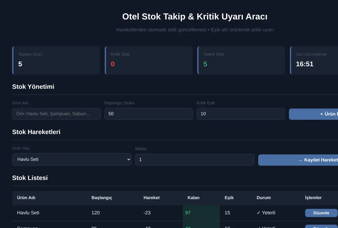Click the Ürün Adı column header
This screenshot has width=338, height=228.
click(x=26, y=198)
